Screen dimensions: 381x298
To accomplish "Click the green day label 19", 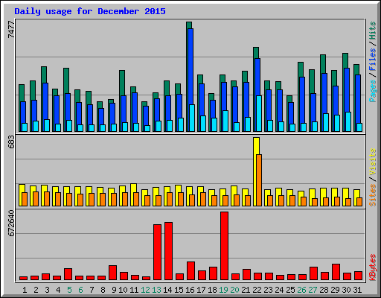I will tap(223, 290).
